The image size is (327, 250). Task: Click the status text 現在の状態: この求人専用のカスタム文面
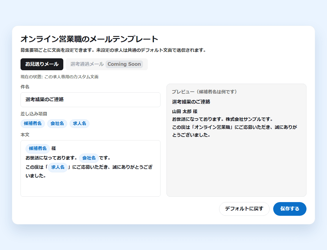(x=59, y=77)
